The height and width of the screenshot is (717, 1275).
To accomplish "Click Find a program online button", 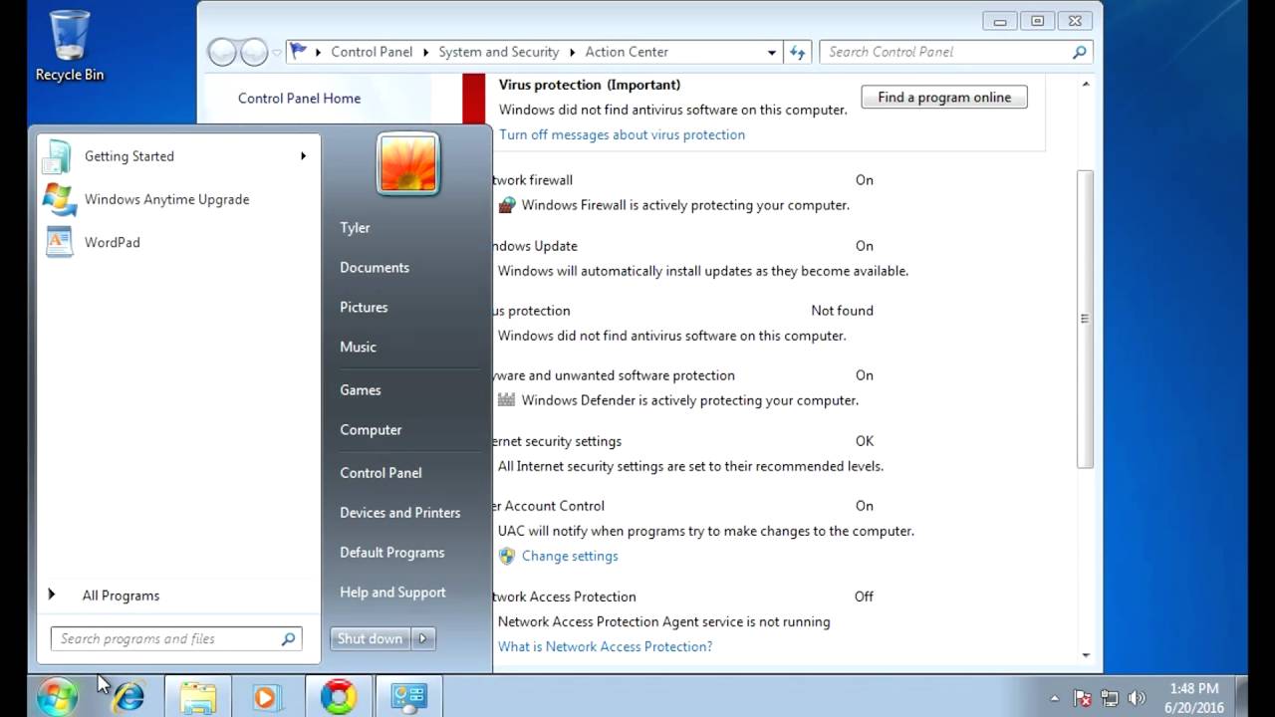I will (944, 97).
